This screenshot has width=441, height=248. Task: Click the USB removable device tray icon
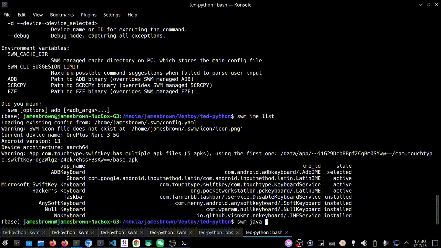coord(374,243)
